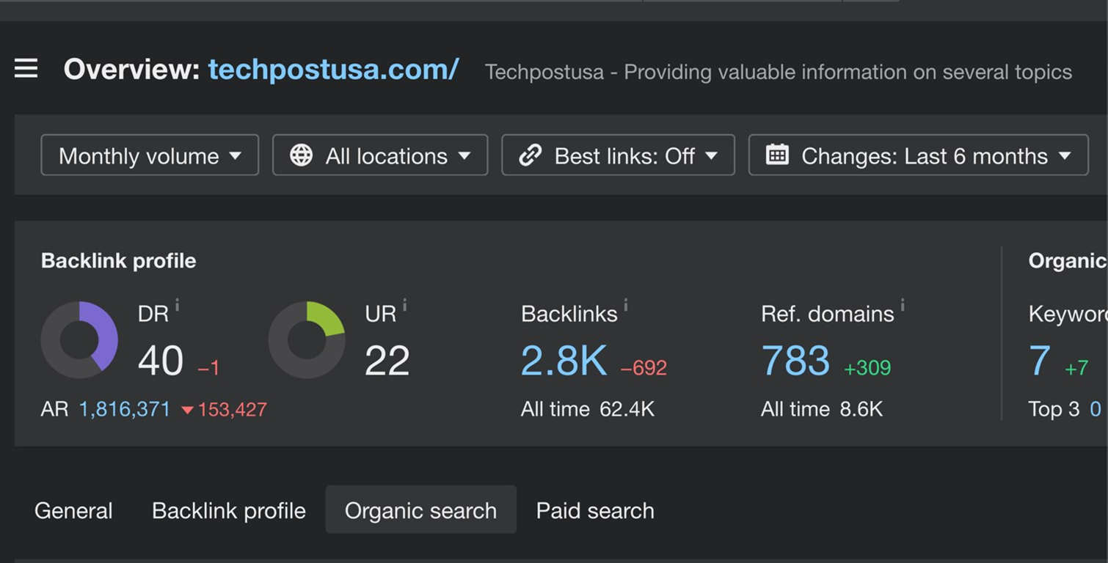Click All time 62.4K backlinks text
This screenshot has height=563, width=1108.
pos(588,409)
